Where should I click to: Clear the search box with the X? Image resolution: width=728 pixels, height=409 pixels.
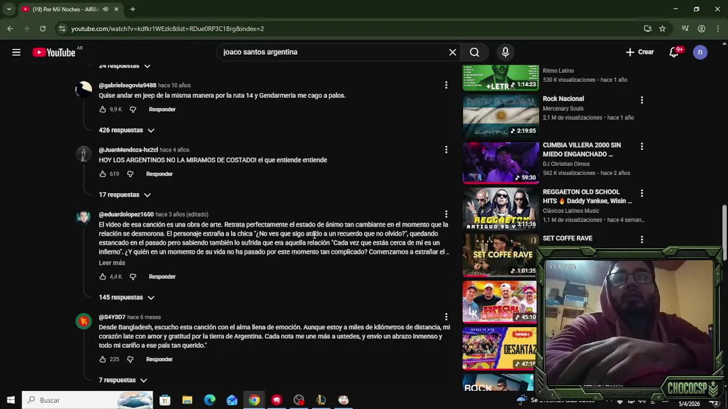pos(453,52)
